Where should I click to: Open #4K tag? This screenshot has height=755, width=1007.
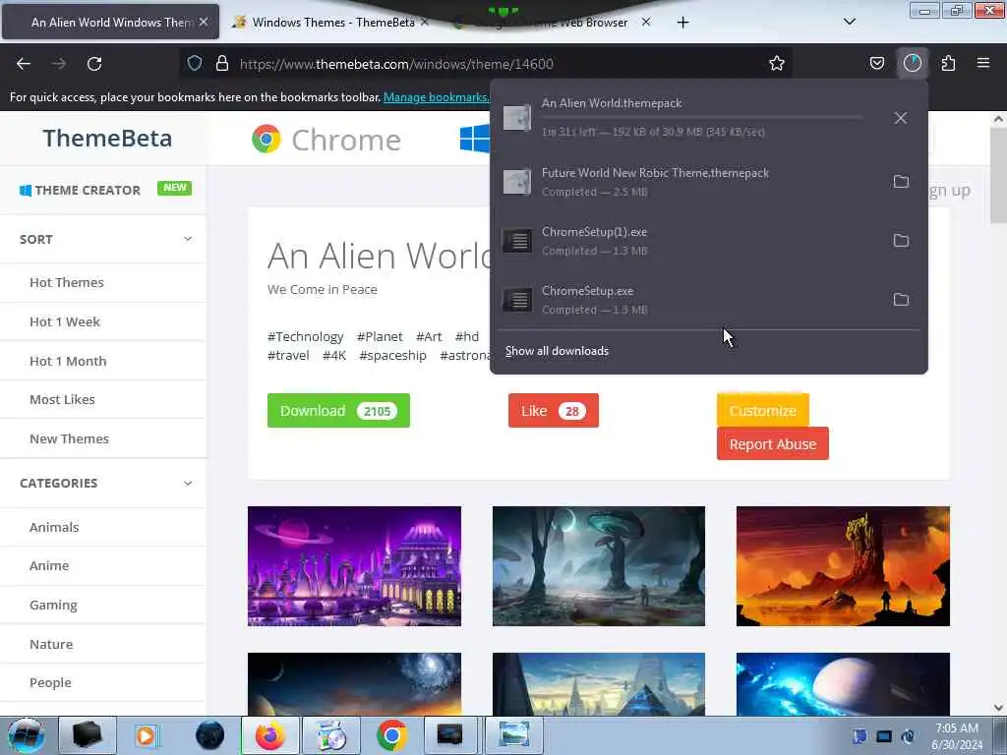coord(334,356)
